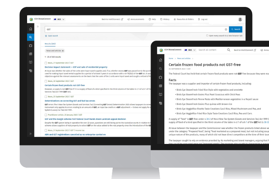
Task: Enable 'Open every search in a new browser tab'
Action: [x=207, y=36]
